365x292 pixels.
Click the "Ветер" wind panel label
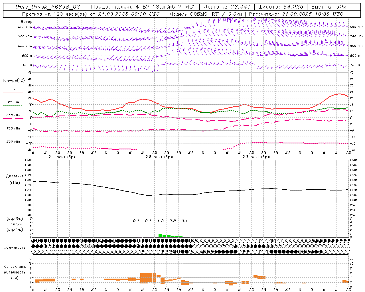click(x=26, y=22)
